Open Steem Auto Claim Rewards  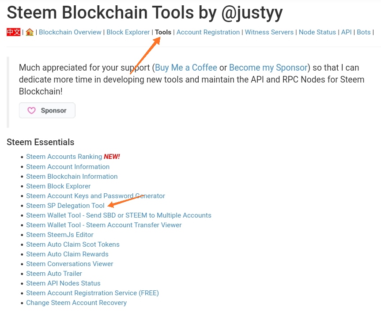67,254
